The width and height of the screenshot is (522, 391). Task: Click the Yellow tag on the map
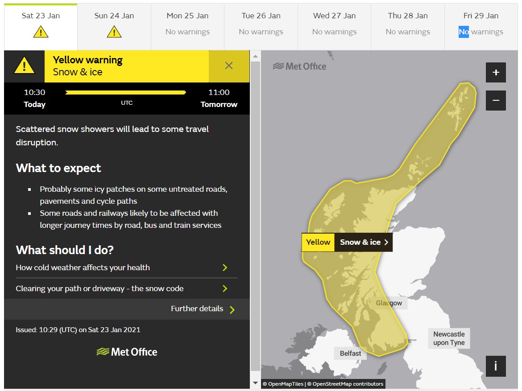tap(318, 242)
